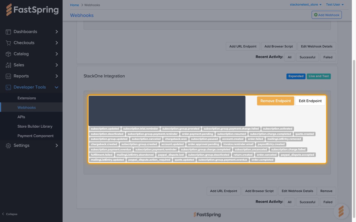356x222 pixels.
Task: Click lower Add URL Endpoint button
Action: point(224,191)
